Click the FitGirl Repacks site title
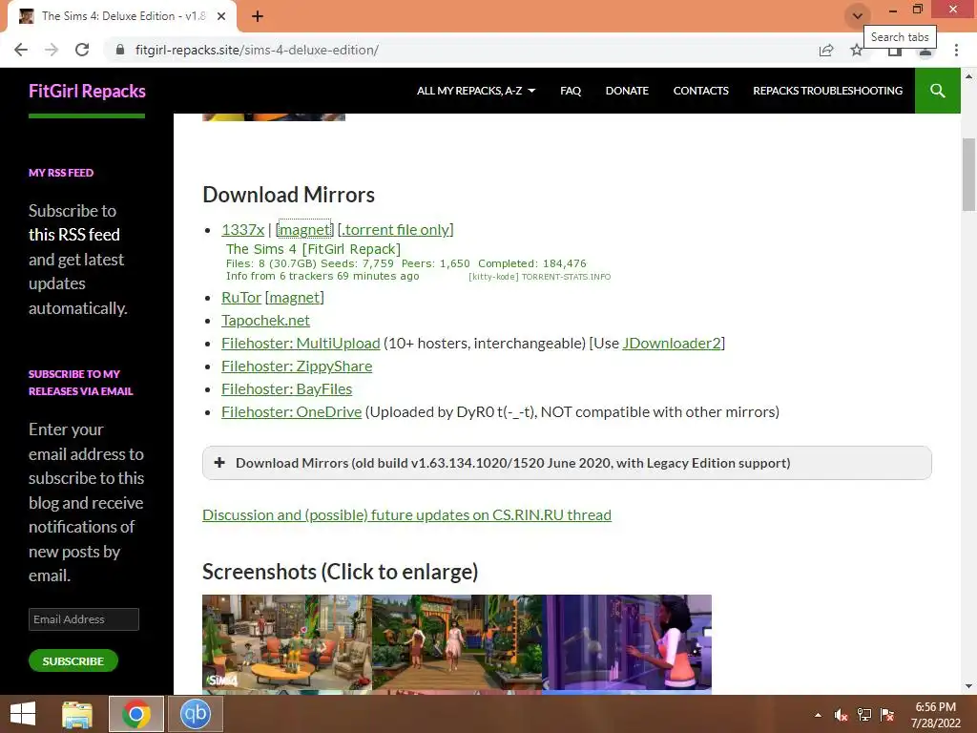 coord(87,91)
